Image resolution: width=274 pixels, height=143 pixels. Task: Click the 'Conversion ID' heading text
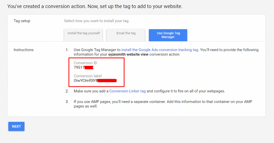point(85,63)
